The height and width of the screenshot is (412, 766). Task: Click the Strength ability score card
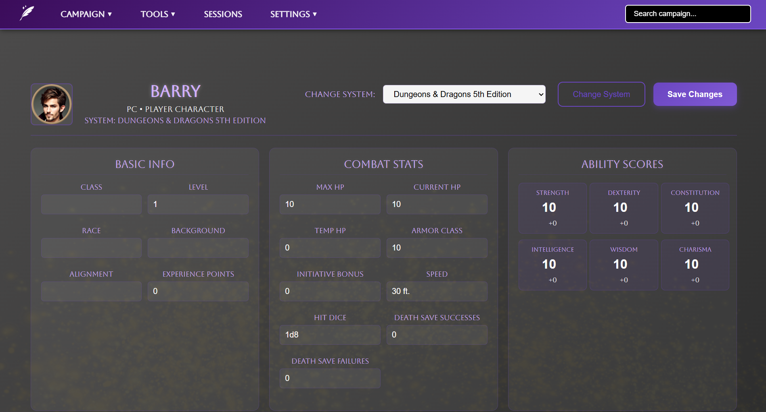(553, 208)
